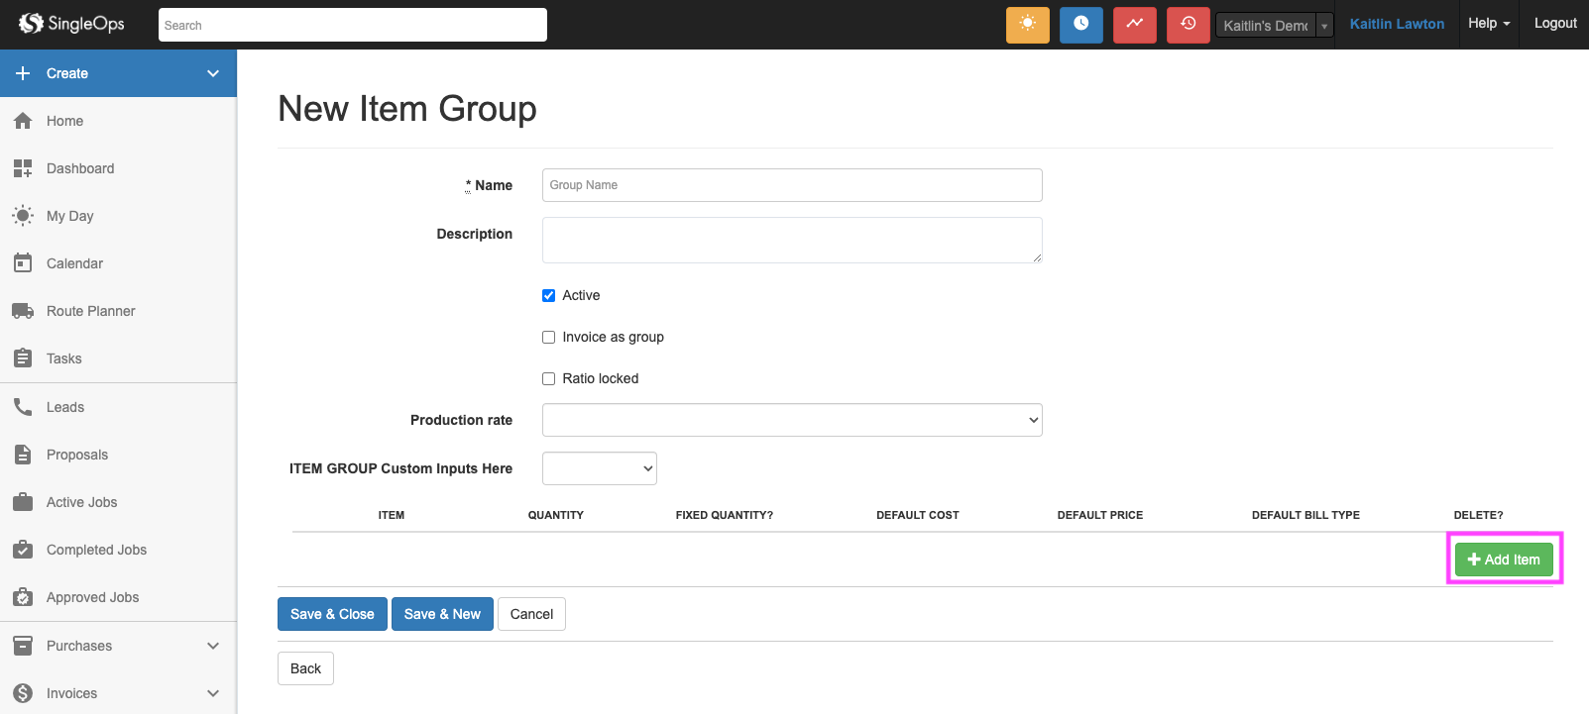Click the orange sun icon in header

[1027, 25]
